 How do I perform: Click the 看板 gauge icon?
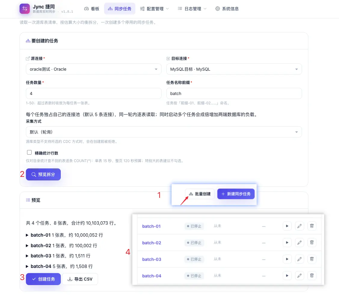[x=87, y=9]
